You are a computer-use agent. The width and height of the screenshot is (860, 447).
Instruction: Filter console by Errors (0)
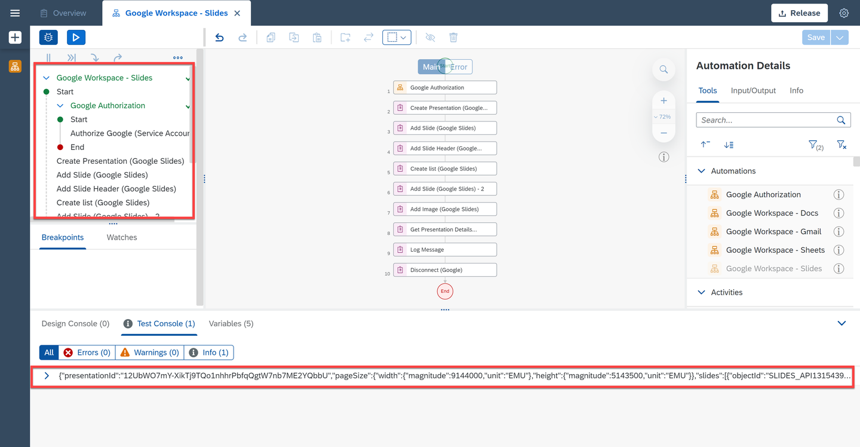[87, 353]
